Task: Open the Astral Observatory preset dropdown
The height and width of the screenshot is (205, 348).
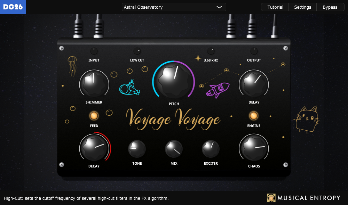Action: [x=174, y=7]
